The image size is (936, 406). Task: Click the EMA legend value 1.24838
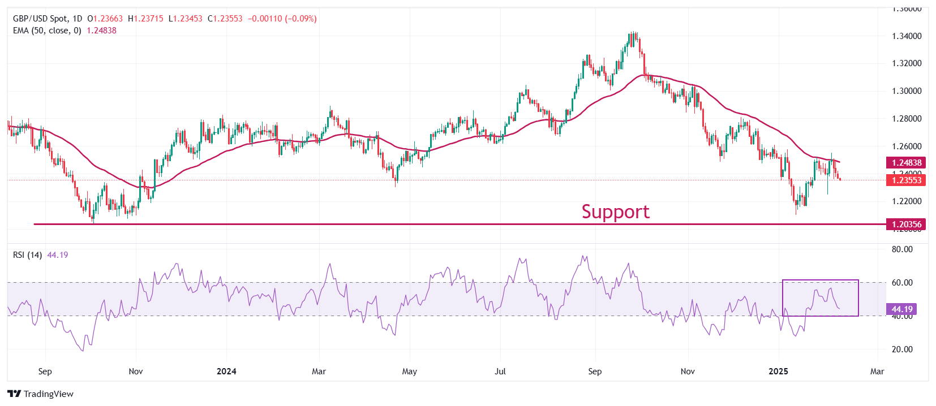coord(101,31)
